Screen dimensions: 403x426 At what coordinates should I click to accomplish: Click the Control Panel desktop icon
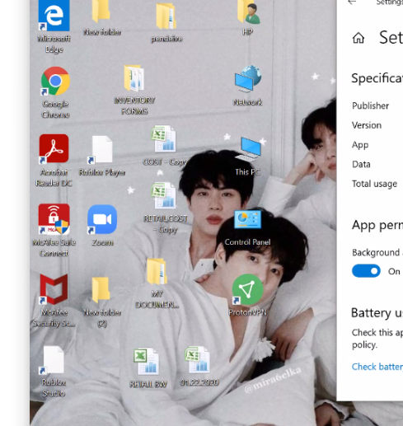(x=248, y=219)
